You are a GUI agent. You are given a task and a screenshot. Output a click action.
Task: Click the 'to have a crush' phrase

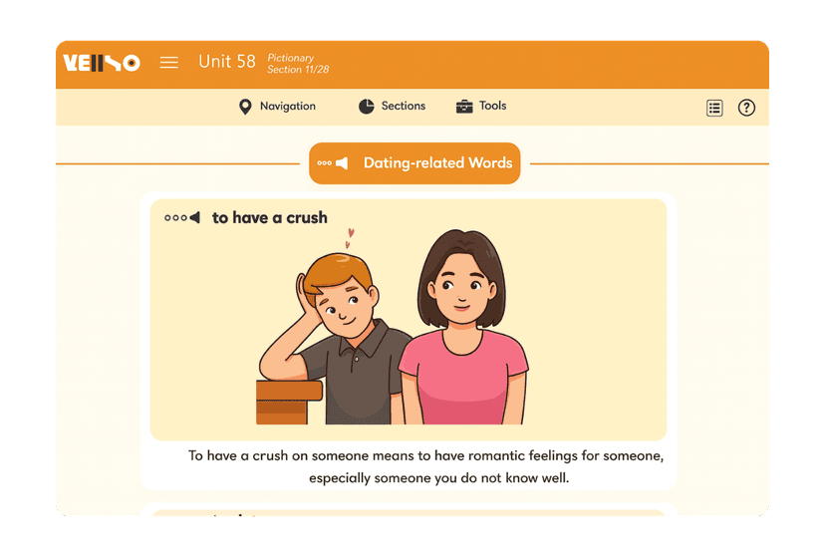pos(269,218)
